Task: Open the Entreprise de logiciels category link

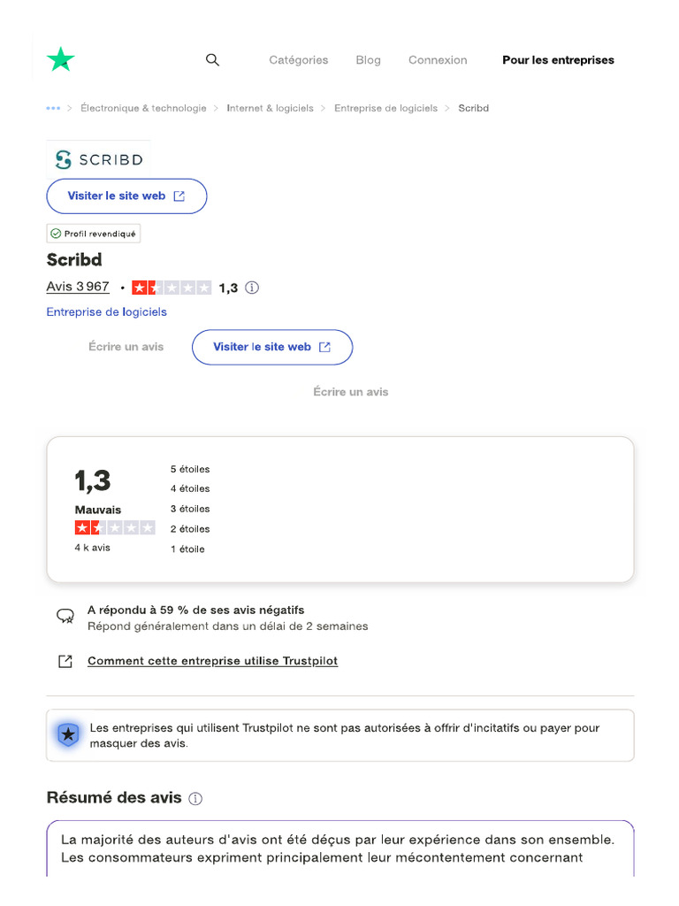Action: click(x=106, y=311)
